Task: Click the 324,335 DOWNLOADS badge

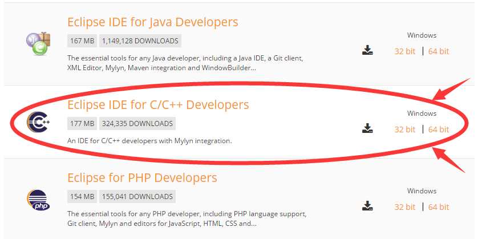Action: tap(137, 124)
